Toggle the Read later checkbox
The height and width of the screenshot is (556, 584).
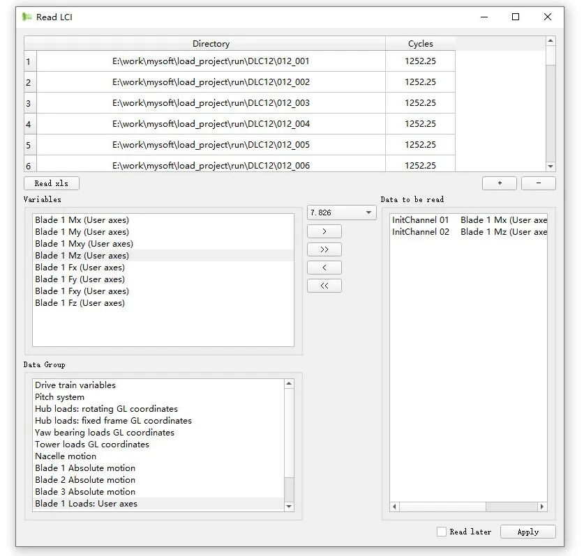tap(442, 532)
